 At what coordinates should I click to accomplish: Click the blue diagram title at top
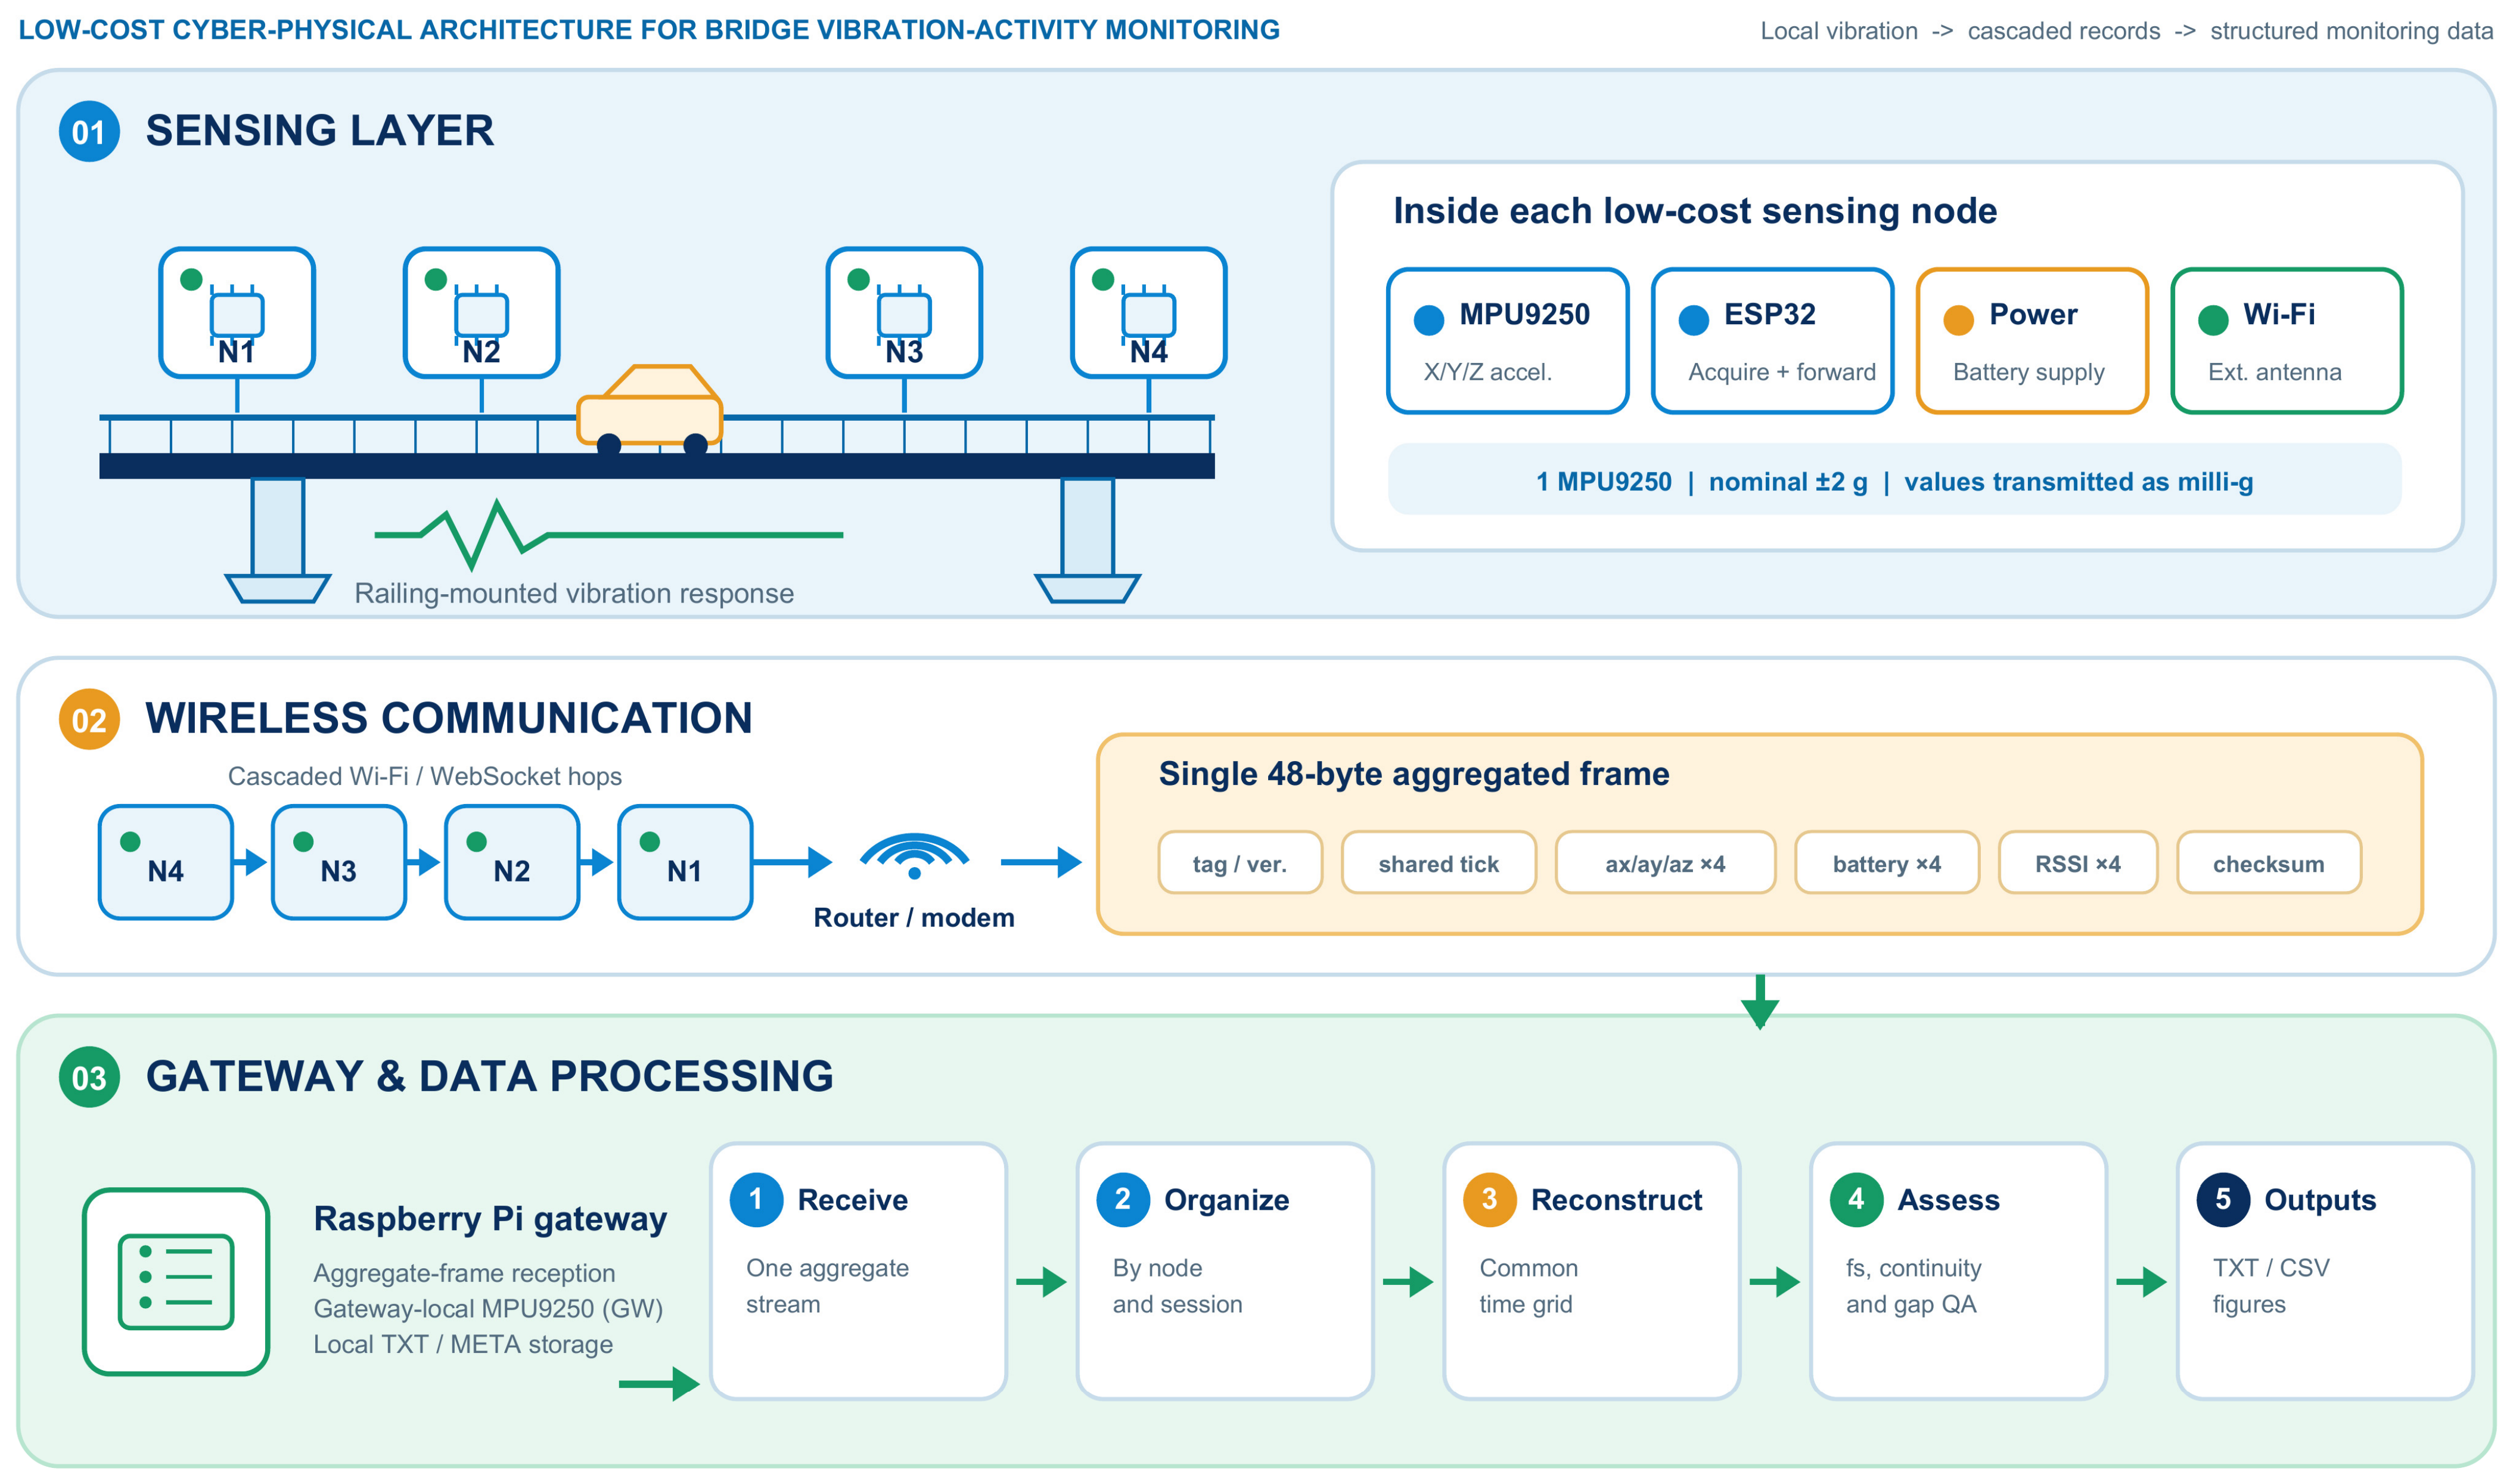(x=649, y=30)
